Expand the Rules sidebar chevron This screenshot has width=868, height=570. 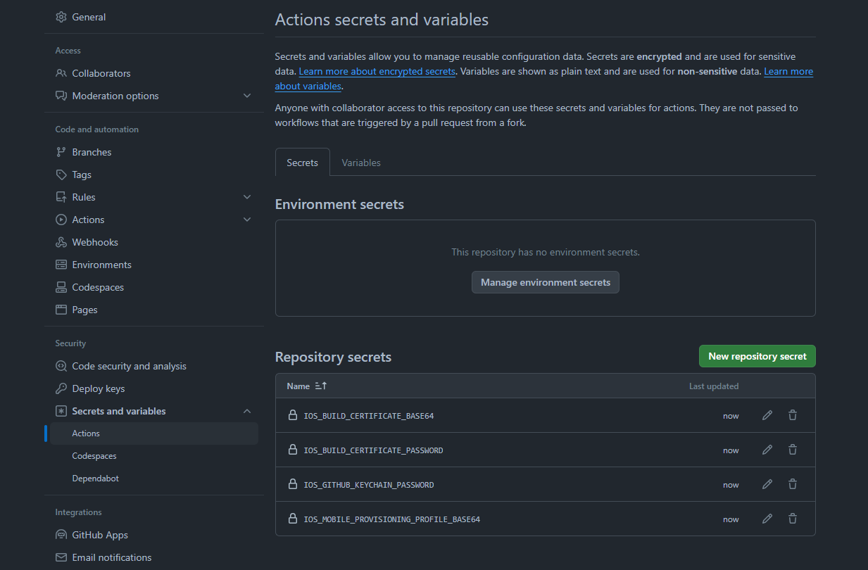click(x=247, y=197)
